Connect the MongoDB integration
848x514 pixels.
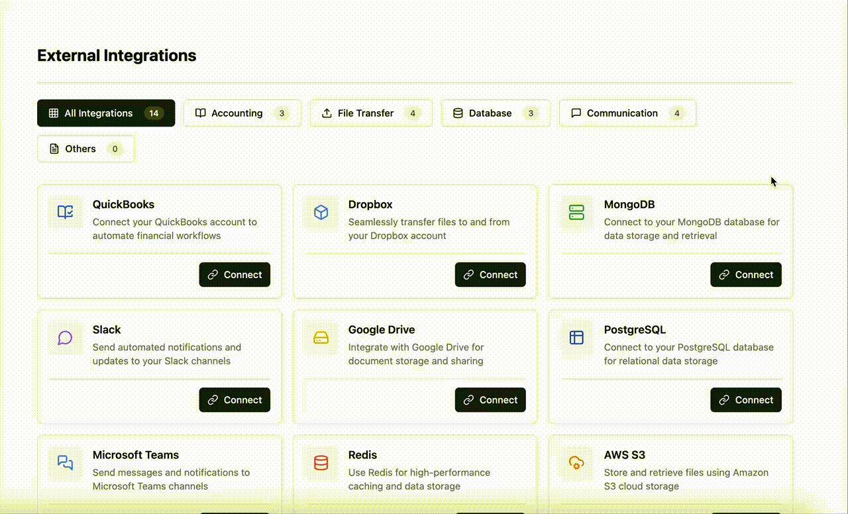(746, 275)
